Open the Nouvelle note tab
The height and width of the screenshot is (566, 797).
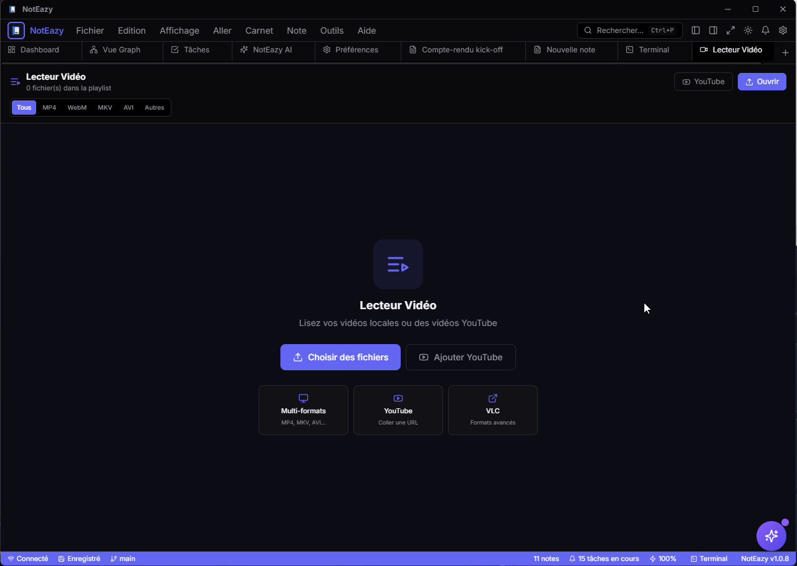coord(571,50)
